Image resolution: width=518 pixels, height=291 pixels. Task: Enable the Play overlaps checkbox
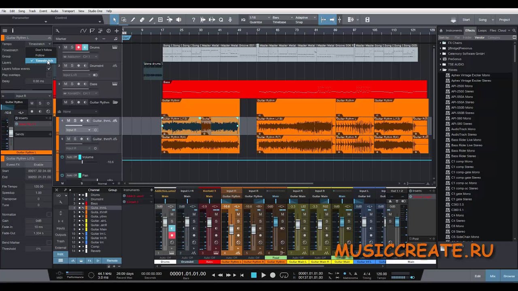(x=49, y=75)
